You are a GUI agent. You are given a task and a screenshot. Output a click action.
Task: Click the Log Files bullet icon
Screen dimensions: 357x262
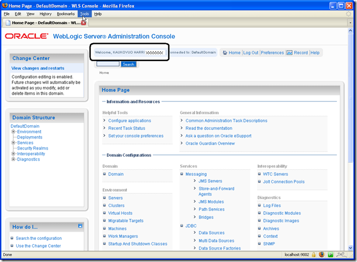pyautogui.click(x=259, y=205)
